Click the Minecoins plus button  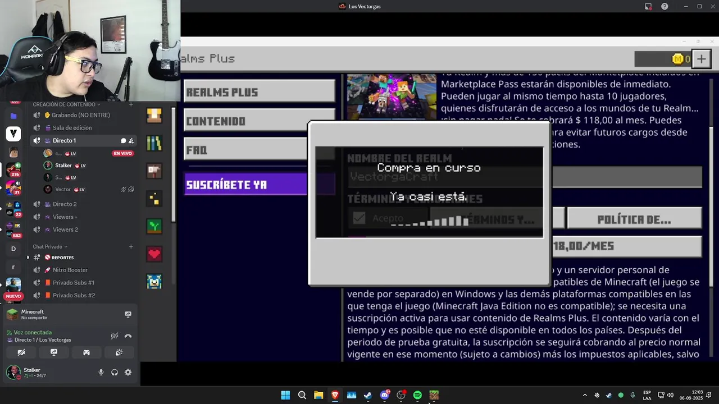(x=702, y=58)
